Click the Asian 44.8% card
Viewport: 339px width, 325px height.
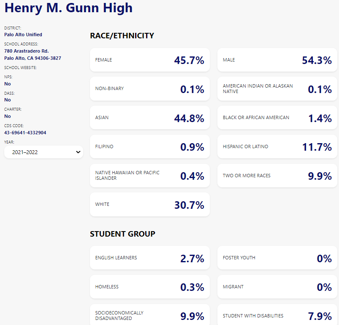[149, 118]
